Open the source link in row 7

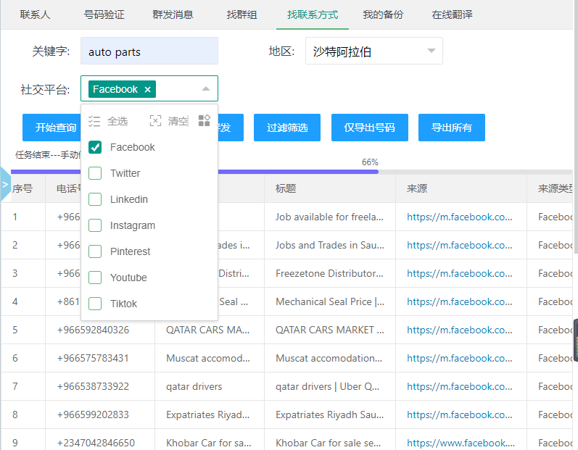(460, 386)
